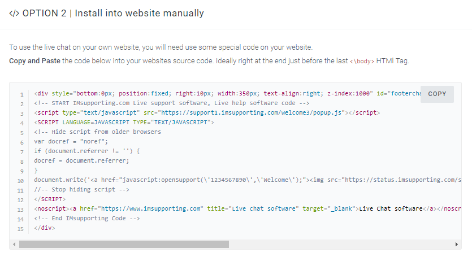This screenshot has width=472, height=257.
Task: Click code line 1 with the div style
Action: click(x=227, y=93)
